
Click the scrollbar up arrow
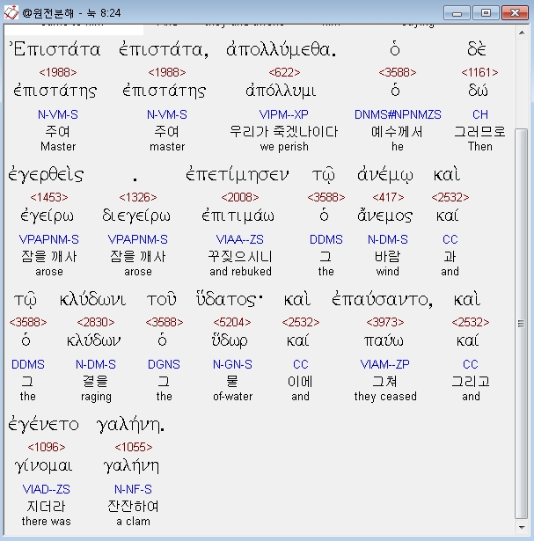(522, 33)
